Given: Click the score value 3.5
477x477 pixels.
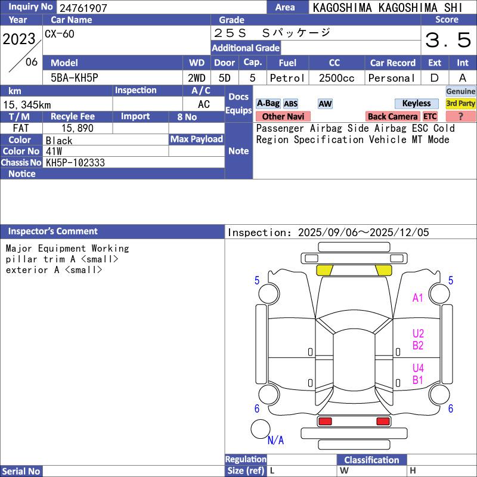Looking at the screenshot, I should [x=448, y=41].
